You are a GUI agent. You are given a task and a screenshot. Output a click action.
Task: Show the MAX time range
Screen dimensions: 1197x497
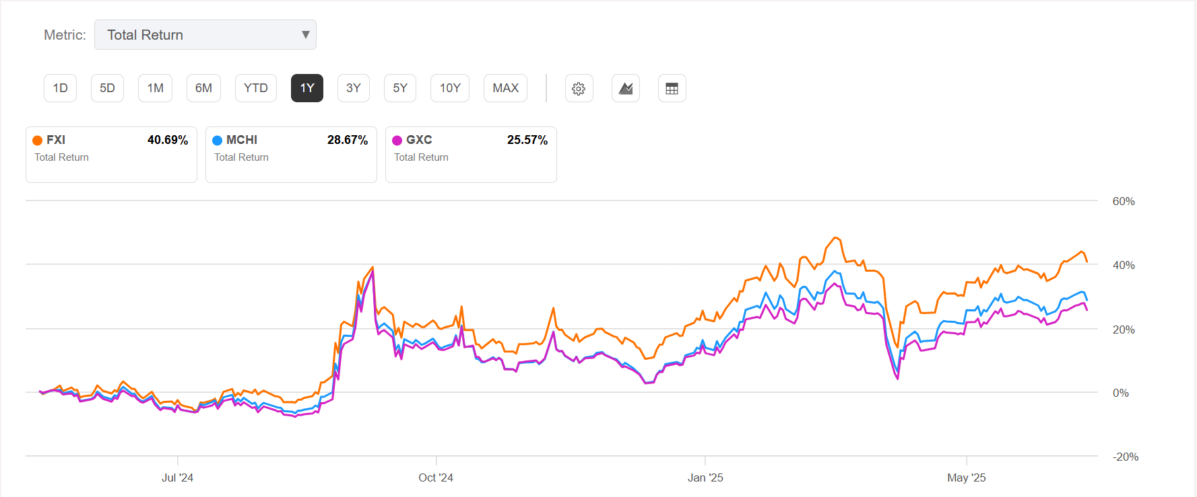505,88
